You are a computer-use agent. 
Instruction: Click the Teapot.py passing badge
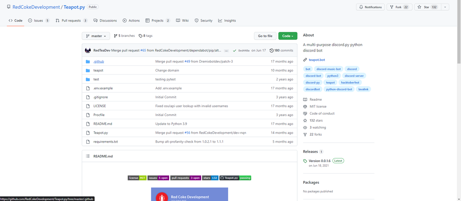235,178
